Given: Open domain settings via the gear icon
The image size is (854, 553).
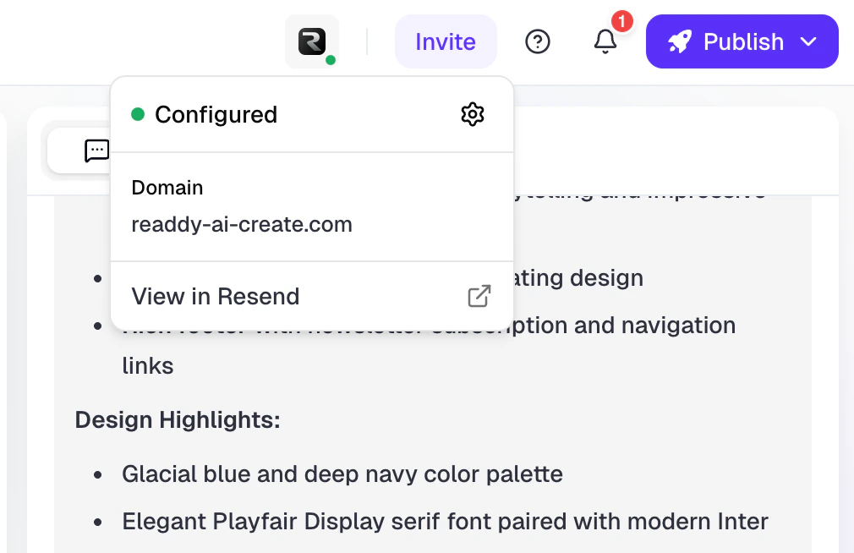Looking at the screenshot, I should point(473,114).
